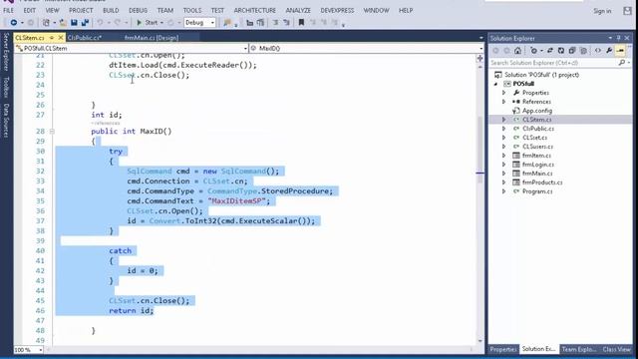Close the CLSitem.cs tab
The width and height of the screenshot is (638, 359).
click(61, 38)
